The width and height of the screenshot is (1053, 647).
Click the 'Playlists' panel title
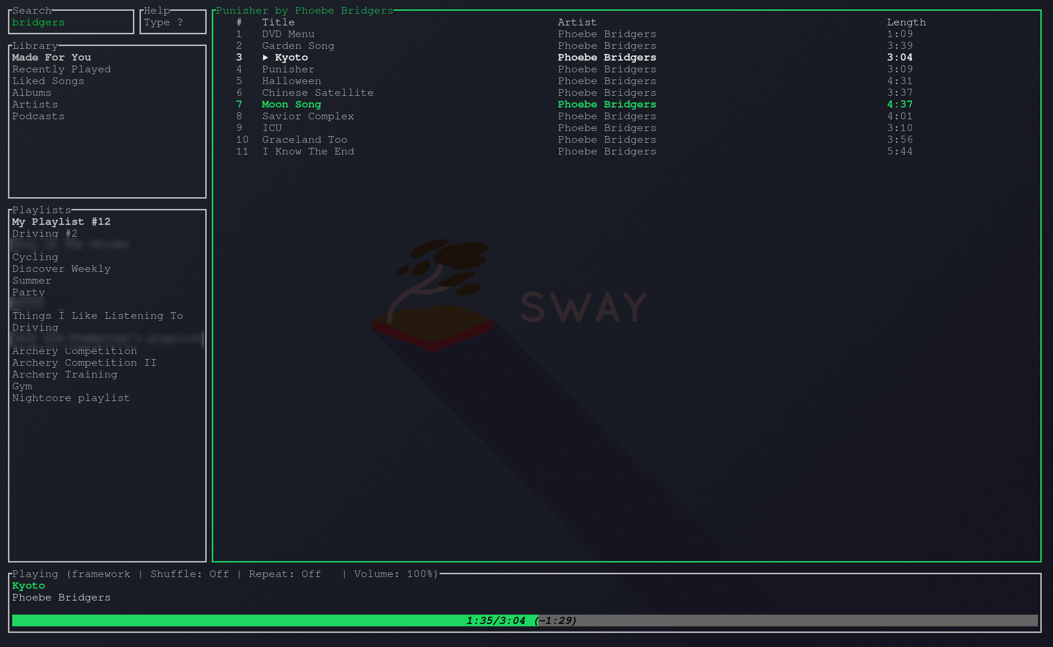pyautogui.click(x=42, y=210)
